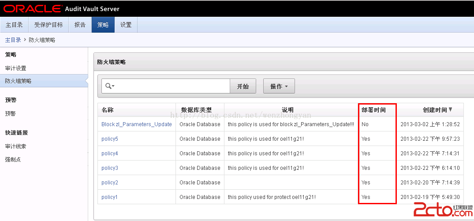Click the date 2013-02-20 下午 7:14:39
The height and width of the screenshot is (221, 474).
click(430, 182)
